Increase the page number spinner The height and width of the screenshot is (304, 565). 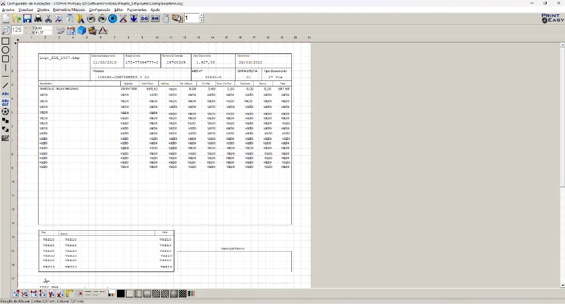pyautogui.click(x=201, y=16)
